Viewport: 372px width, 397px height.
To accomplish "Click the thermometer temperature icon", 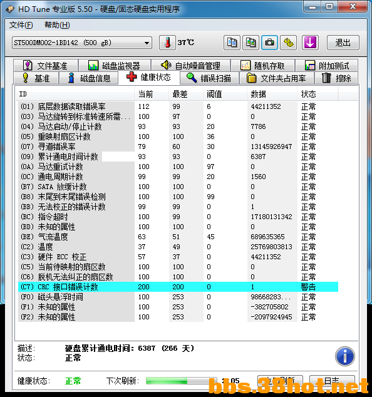I will point(167,43).
